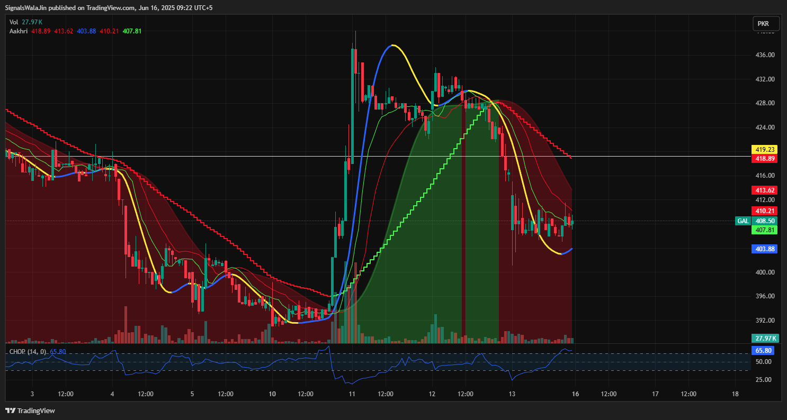The height and width of the screenshot is (420, 787).
Task: Select the Vol indicator legend label
Action: 14,22
